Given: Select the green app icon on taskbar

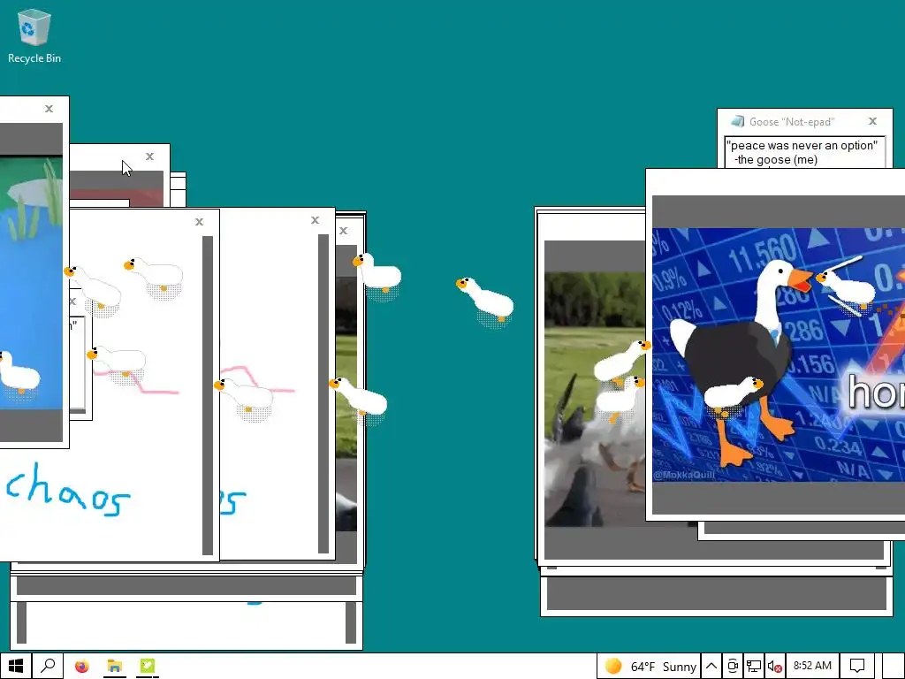Looking at the screenshot, I should [148, 667].
